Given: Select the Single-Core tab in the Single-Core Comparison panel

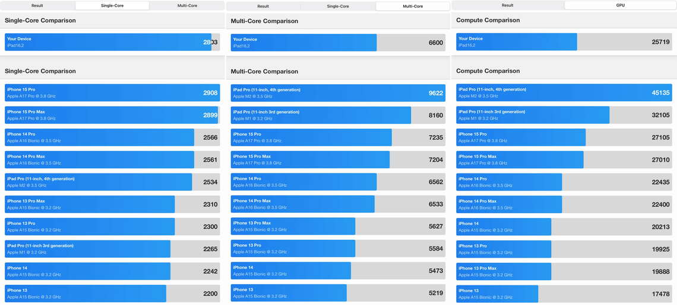Looking at the screenshot, I should click(x=112, y=5).
